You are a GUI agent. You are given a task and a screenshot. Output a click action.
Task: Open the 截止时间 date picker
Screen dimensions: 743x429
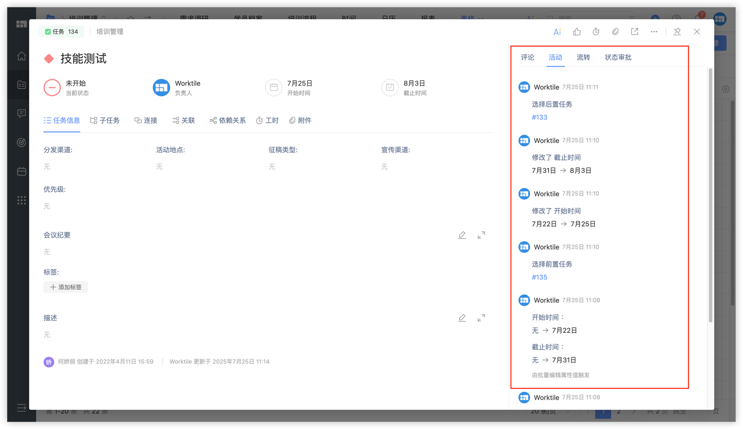pyautogui.click(x=390, y=88)
